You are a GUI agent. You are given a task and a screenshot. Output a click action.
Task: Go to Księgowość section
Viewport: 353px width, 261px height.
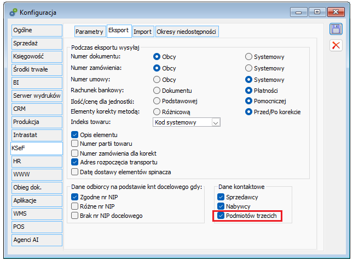37,56
